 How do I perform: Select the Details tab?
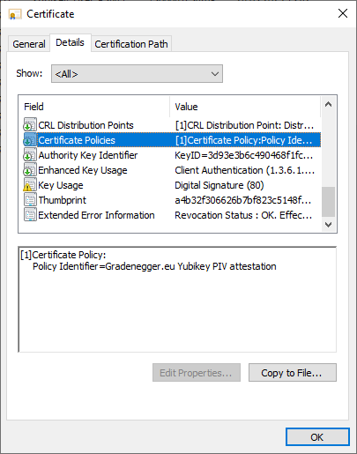[x=70, y=42]
